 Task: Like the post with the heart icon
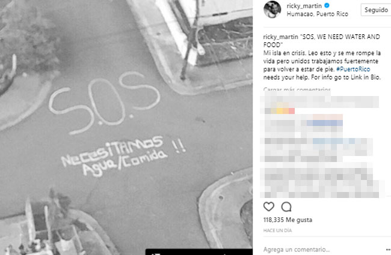click(x=268, y=206)
